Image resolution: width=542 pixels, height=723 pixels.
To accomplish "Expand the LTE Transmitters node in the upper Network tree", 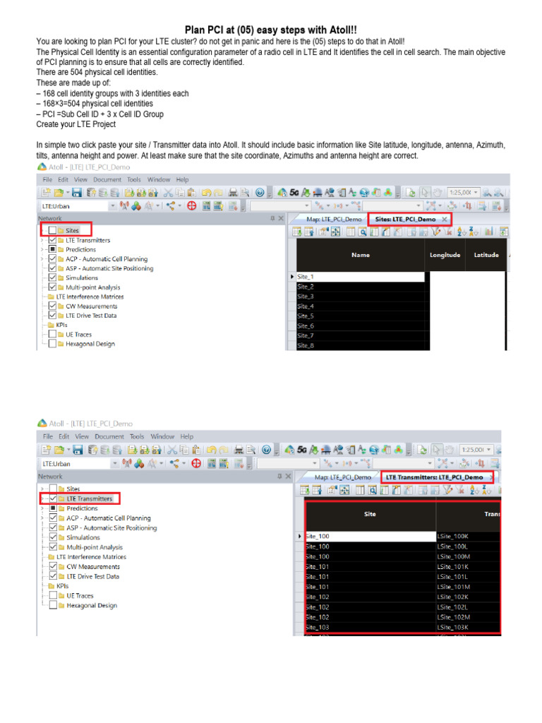I will [x=42, y=240].
